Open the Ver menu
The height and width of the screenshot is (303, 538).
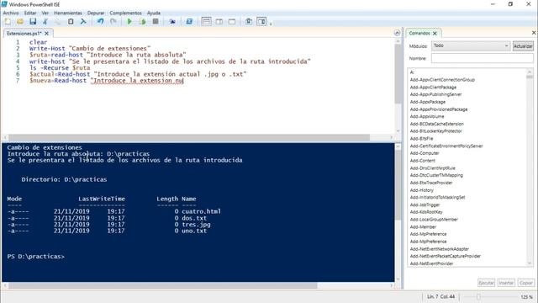45,13
